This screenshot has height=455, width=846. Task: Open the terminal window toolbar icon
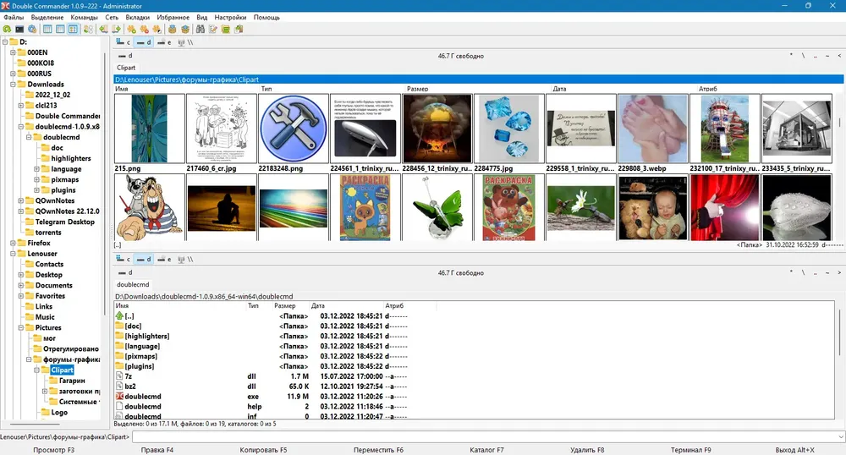tap(19, 29)
